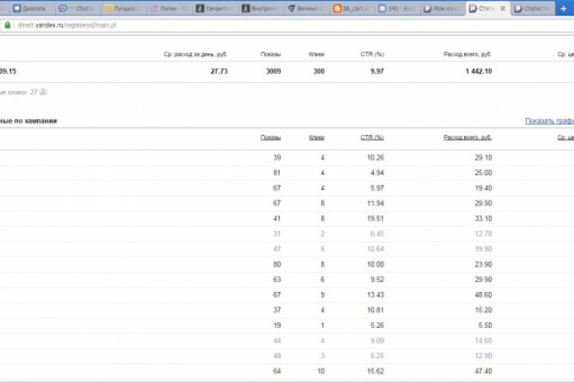Viewport: 574px width, 383px height.
Task: Click the chat bubble favicon on Chat tab
Action: [x=63, y=9]
